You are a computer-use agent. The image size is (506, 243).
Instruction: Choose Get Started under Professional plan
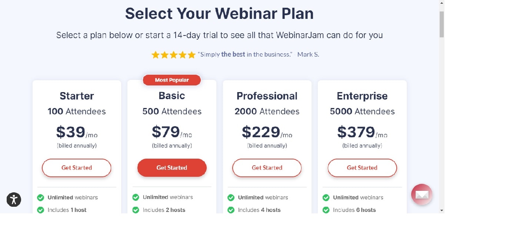(267, 168)
